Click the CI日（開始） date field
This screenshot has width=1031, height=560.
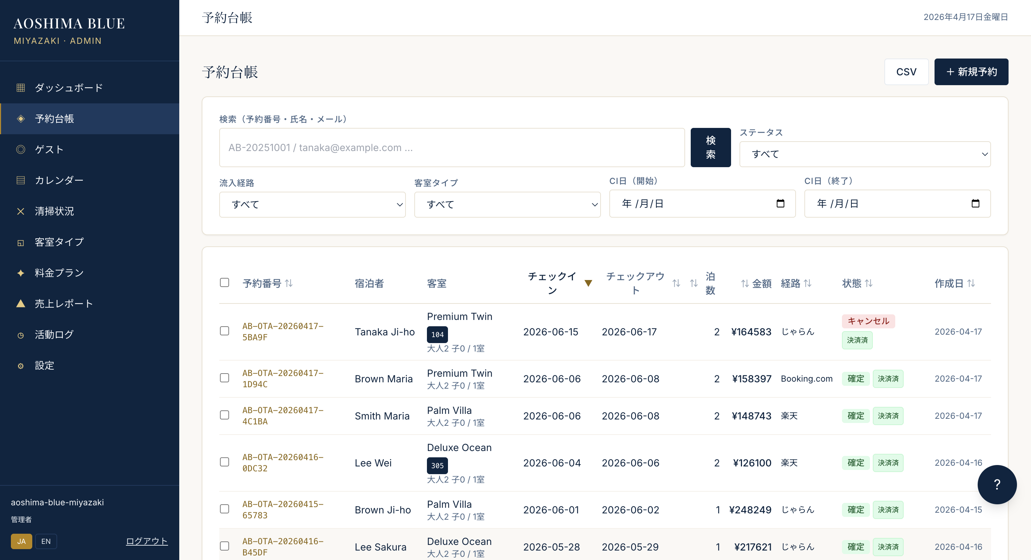(702, 204)
